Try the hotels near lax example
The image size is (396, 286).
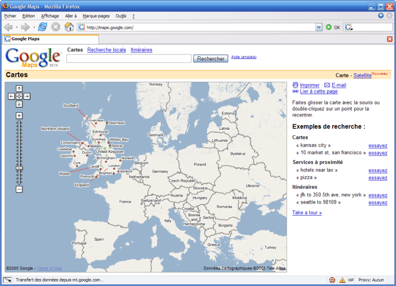pyautogui.click(x=378, y=171)
